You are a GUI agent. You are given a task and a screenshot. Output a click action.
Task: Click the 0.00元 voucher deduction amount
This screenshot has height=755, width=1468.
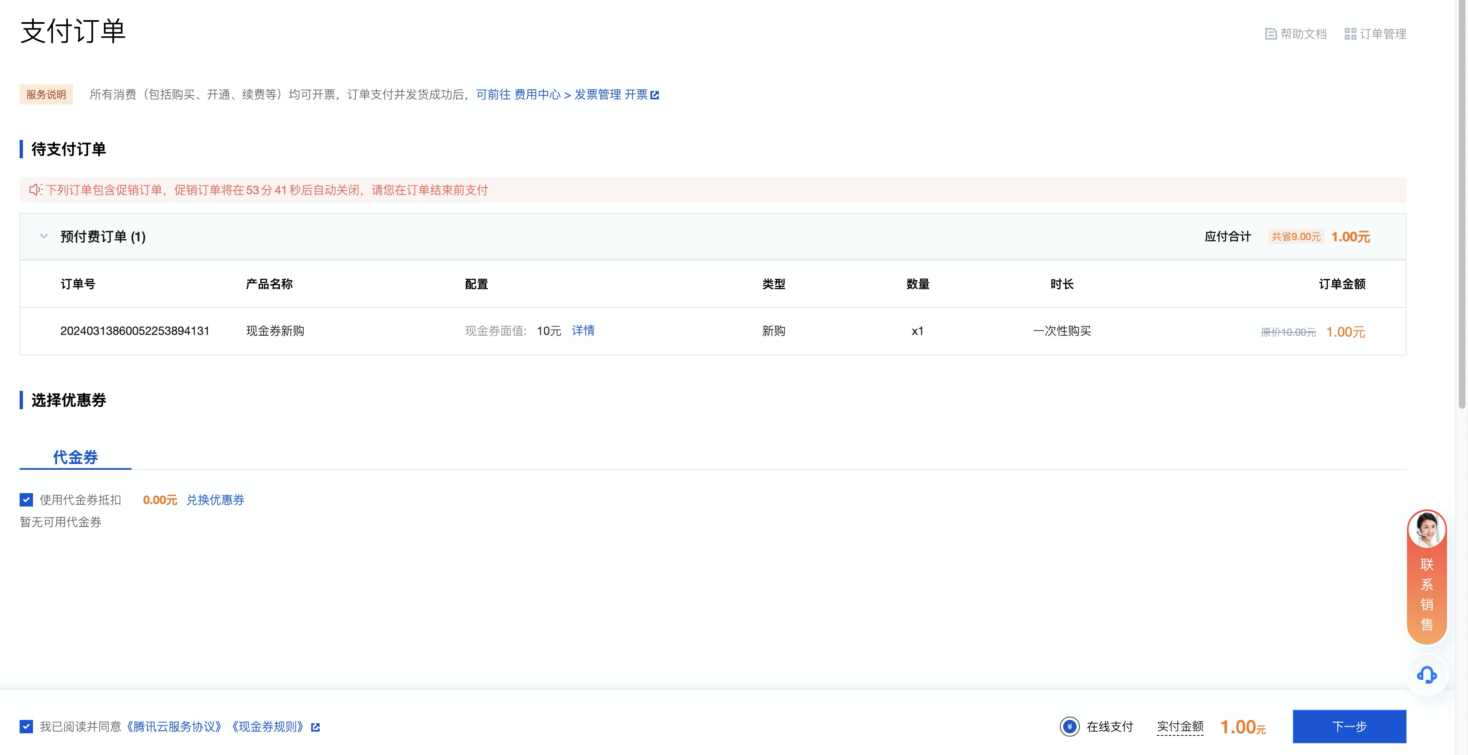(x=160, y=500)
